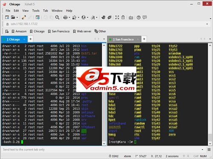Screen dimensions: 213x159
Task: Open the Help menu
Action: pyautogui.click(x=69, y=11)
